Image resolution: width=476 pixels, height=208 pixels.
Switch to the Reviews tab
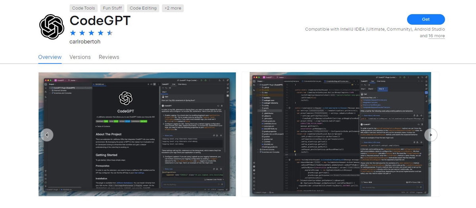109,57
